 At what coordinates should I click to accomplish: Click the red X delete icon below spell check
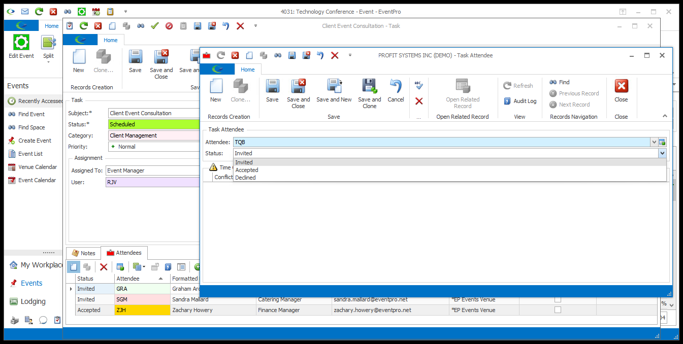click(419, 101)
